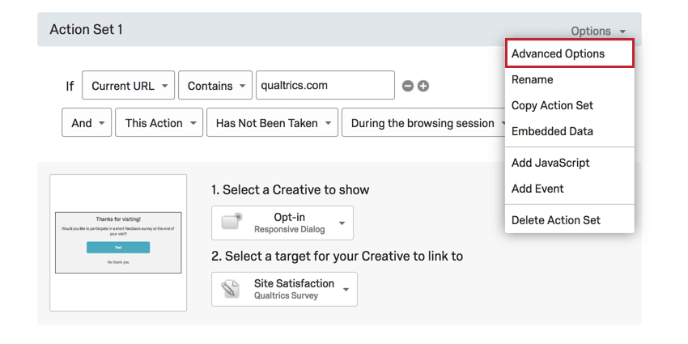688x344 pixels.
Task: Click Delete Action Set option
Action: [x=556, y=220]
